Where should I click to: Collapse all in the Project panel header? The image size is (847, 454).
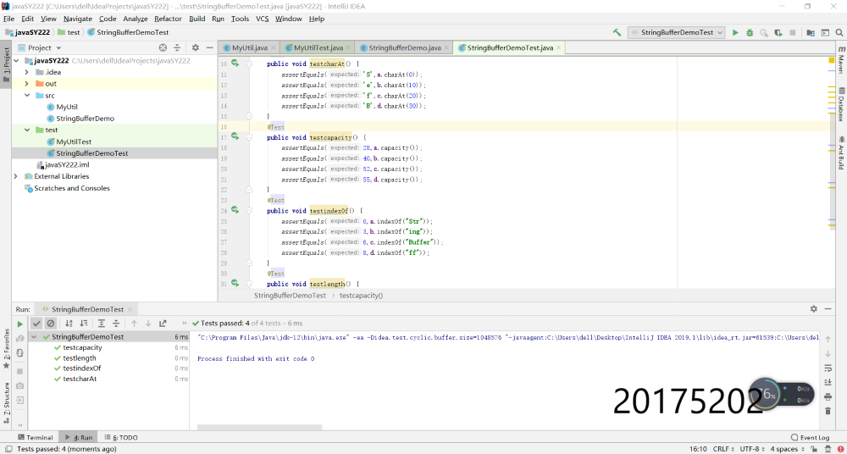tap(177, 47)
